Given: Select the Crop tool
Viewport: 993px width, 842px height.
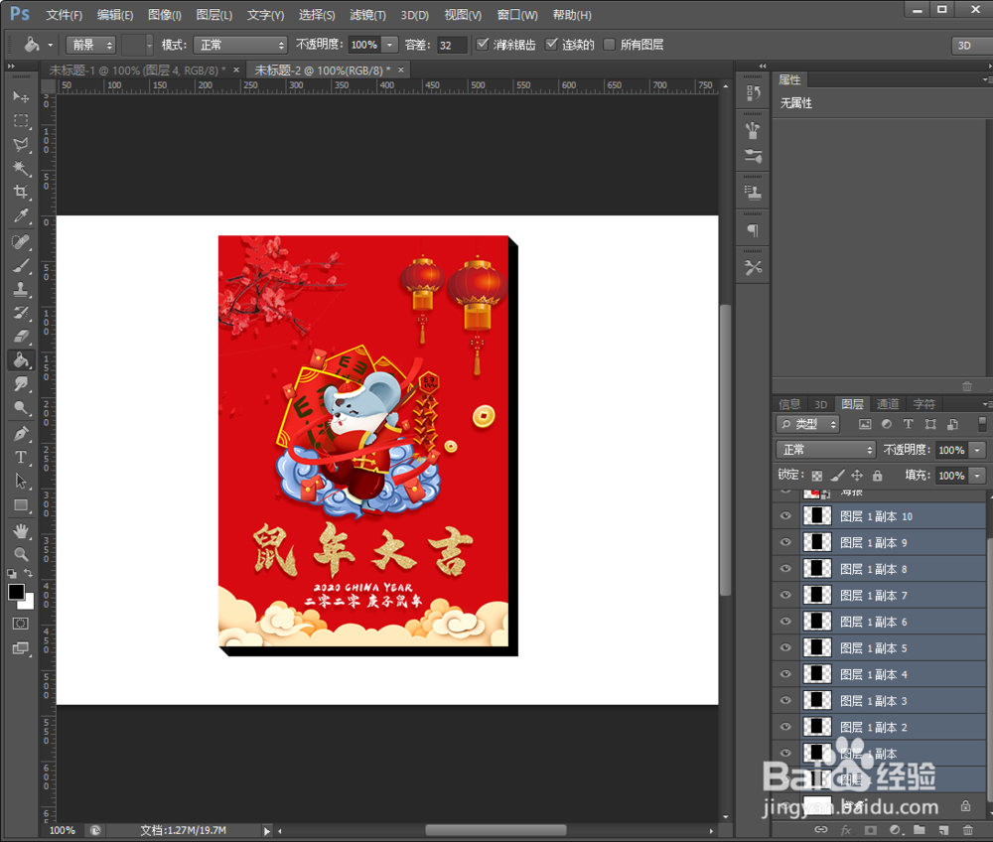Looking at the screenshot, I should [x=21, y=193].
